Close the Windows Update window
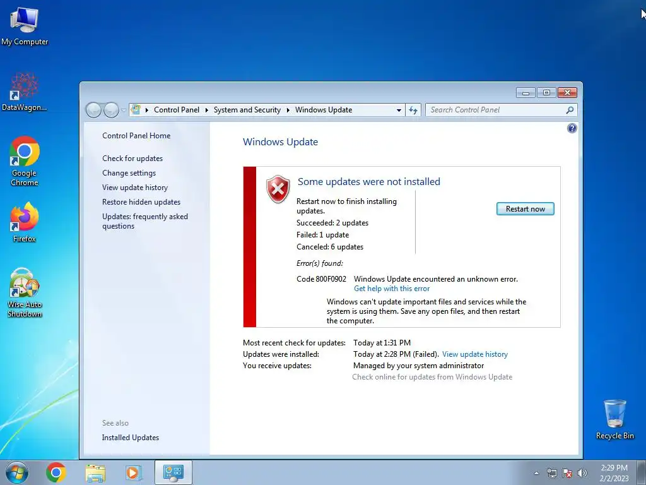Screen dimensions: 646x485 tap(567, 93)
